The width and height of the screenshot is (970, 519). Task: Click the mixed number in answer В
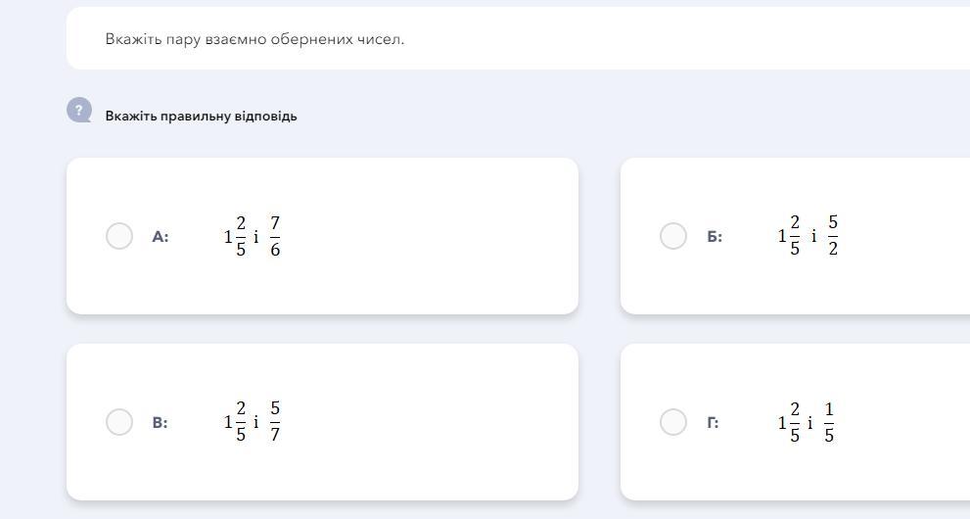click(235, 422)
